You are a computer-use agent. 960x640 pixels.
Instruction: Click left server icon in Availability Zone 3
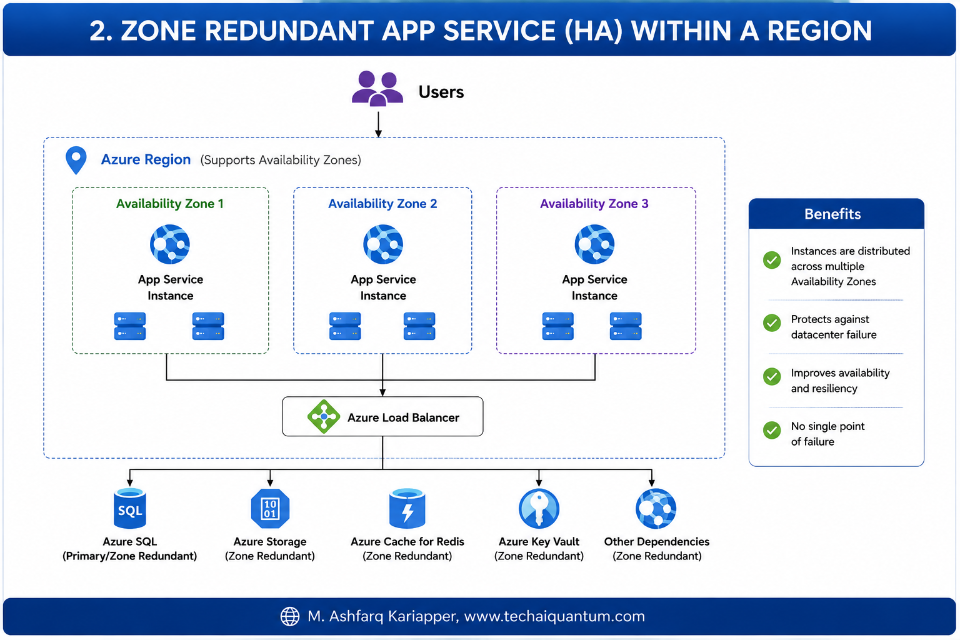(x=557, y=326)
